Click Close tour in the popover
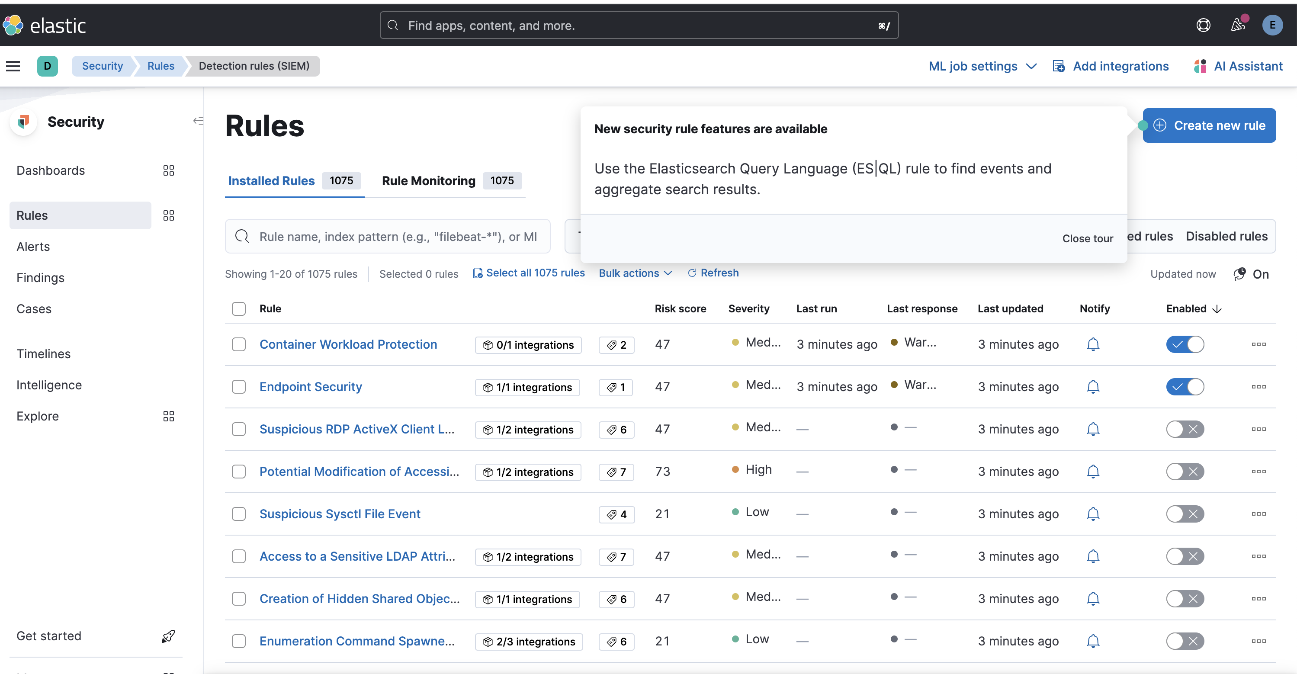 click(1088, 239)
